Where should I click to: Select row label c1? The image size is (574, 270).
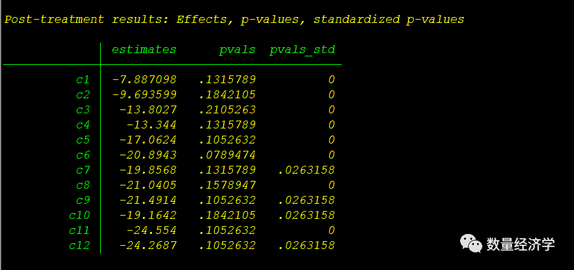(82, 79)
